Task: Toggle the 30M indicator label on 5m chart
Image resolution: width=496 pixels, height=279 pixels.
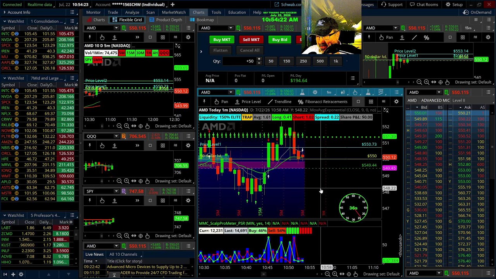Action: 140,53
